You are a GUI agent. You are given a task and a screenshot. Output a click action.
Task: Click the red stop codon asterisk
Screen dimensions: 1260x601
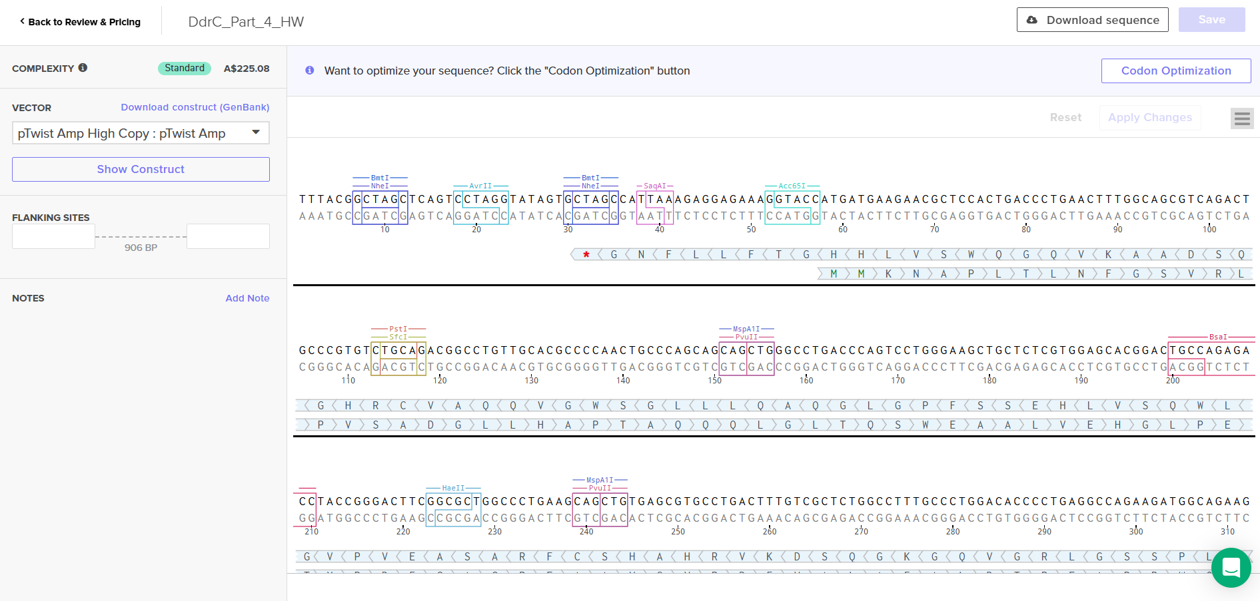[586, 254]
